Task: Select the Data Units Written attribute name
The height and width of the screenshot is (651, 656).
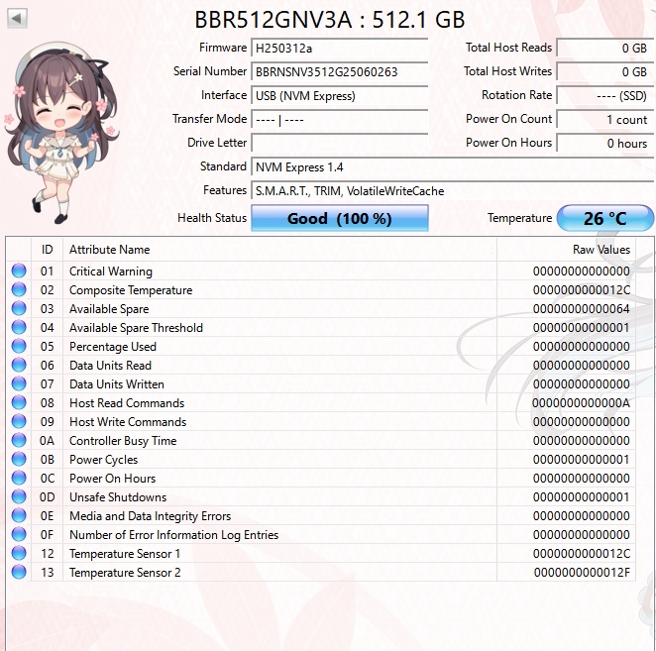Action: coord(117,384)
